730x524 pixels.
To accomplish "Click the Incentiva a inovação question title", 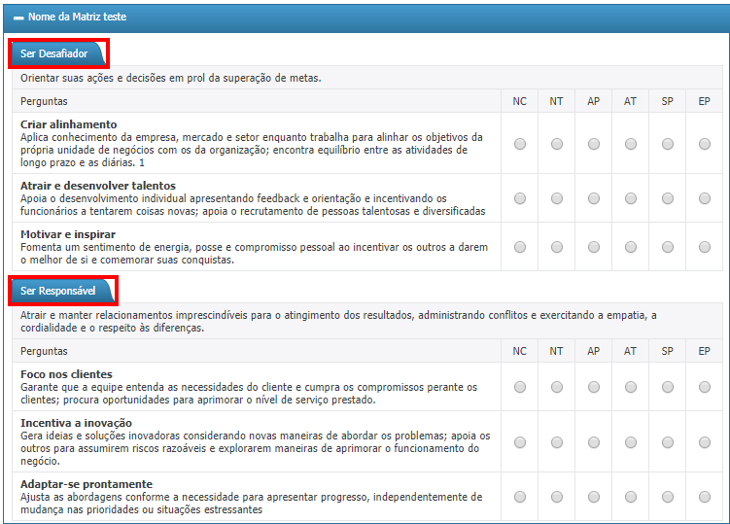I will [x=76, y=423].
